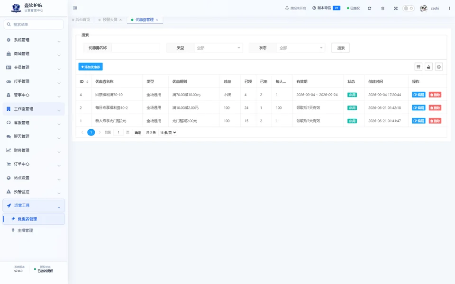Close the 优惠券管理 tab
The image size is (455, 284).
tap(157, 20)
